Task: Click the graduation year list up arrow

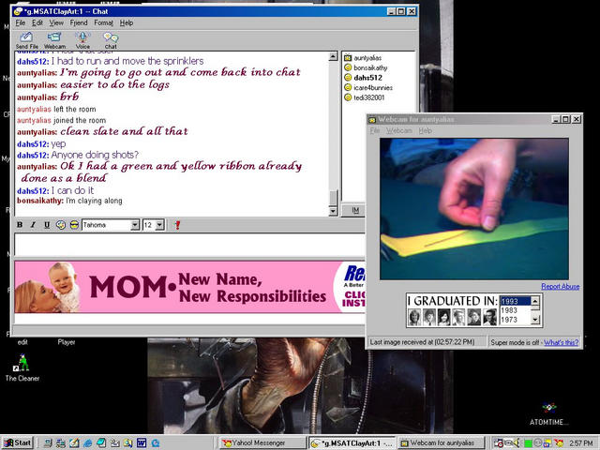Action: [x=535, y=300]
